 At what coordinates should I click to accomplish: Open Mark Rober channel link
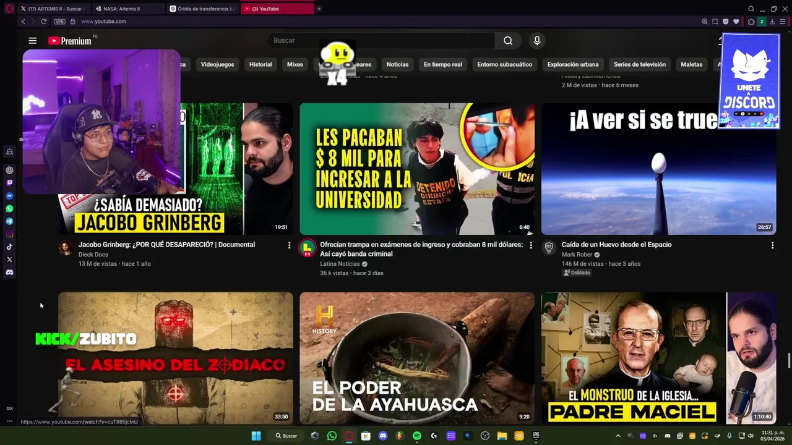[x=577, y=255]
